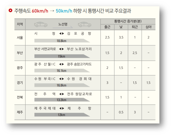Viewport: 172px width, 136px height.
Task: Click the 퇴근 column header
Action: click(135, 27)
